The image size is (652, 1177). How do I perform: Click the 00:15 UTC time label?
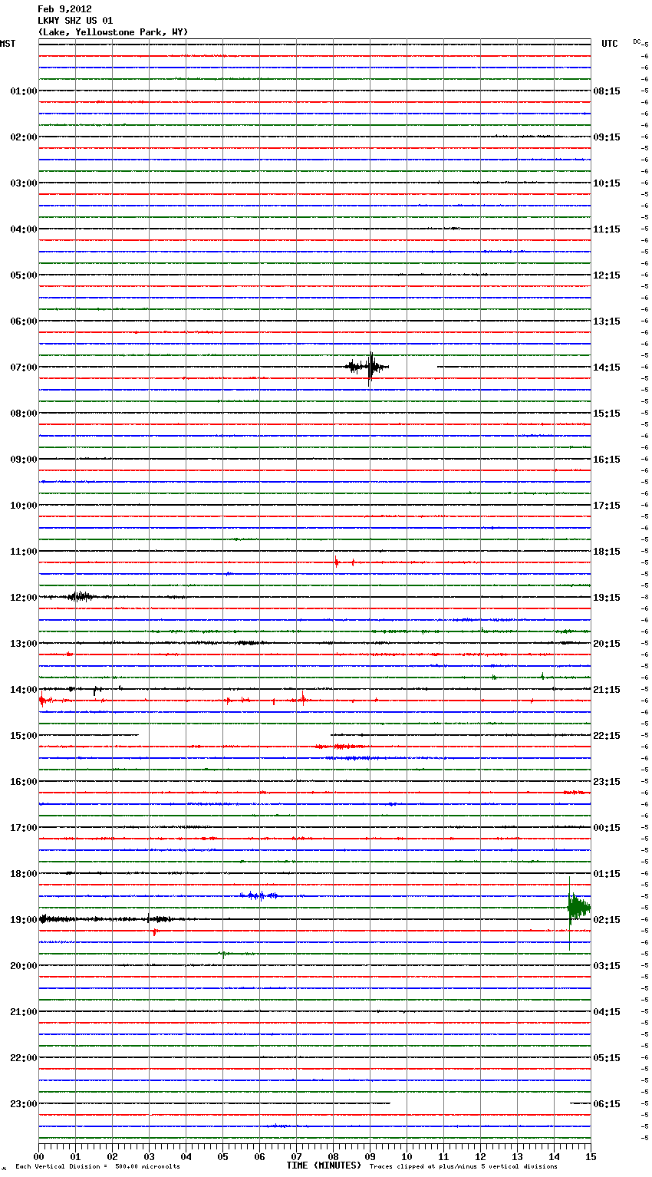[x=607, y=828]
